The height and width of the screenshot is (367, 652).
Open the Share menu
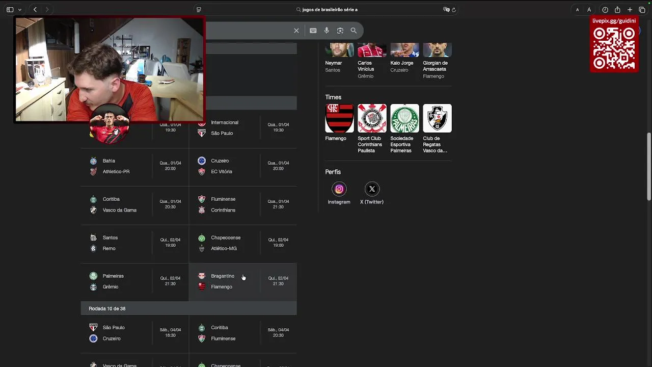pos(617,10)
